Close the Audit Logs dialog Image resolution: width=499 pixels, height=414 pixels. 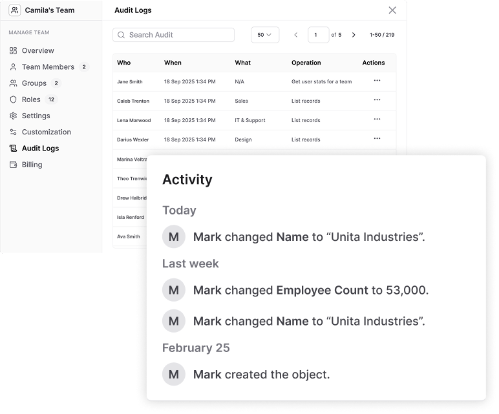(392, 10)
